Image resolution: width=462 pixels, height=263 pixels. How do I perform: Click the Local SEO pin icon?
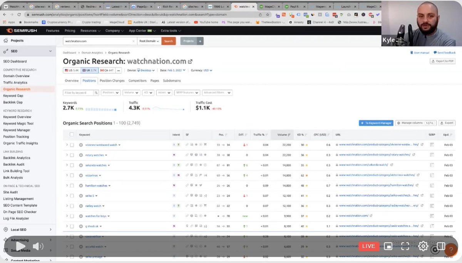(x=5, y=229)
